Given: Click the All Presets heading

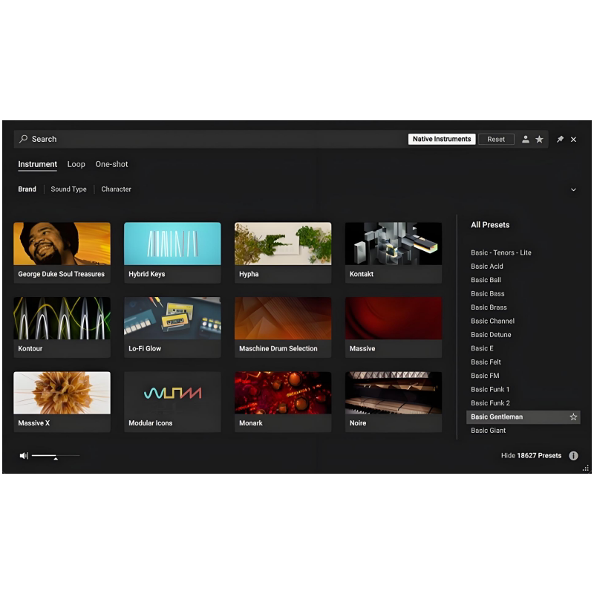Looking at the screenshot, I should [490, 225].
